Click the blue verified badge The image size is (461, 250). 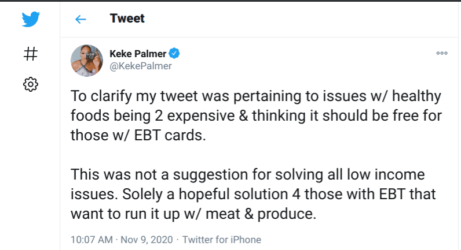click(x=174, y=54)
